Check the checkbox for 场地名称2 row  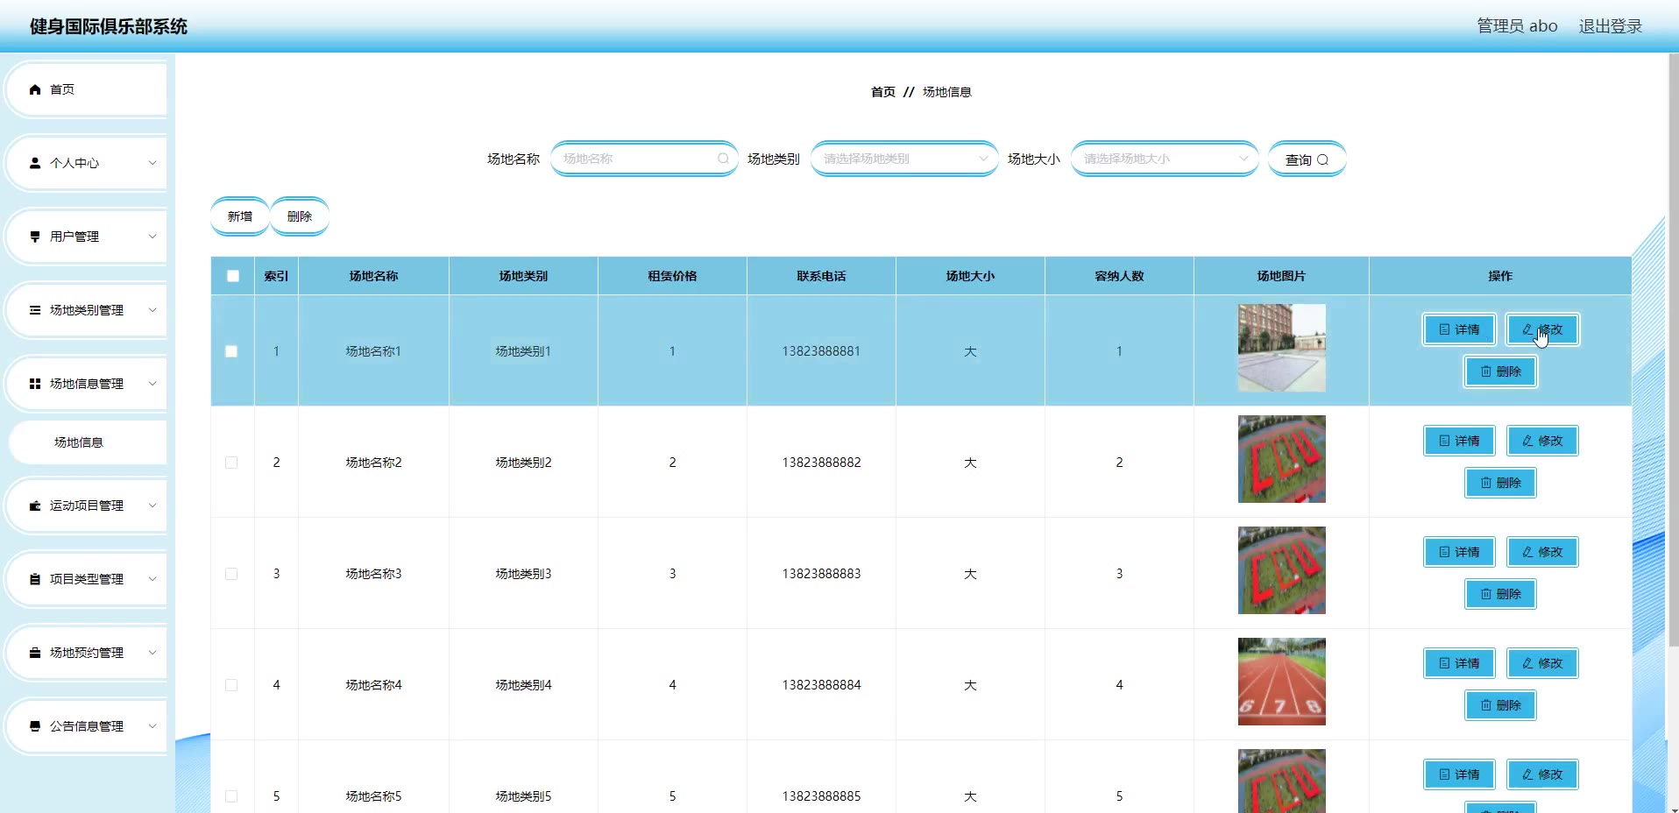(231, 463)
